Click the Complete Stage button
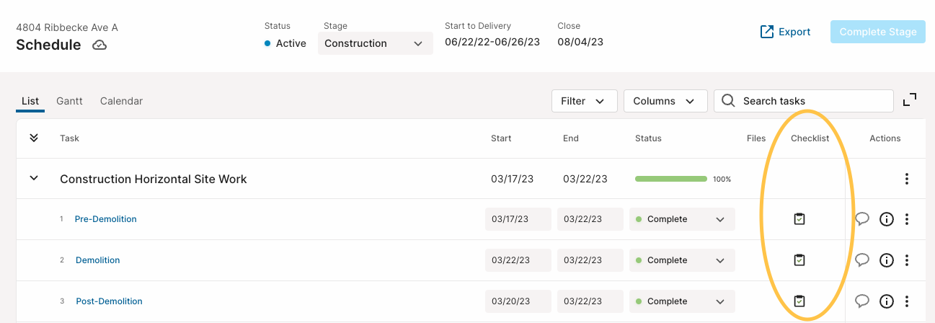Image resolution: width=935 pixels, height=323 pixels. (878, 32)
